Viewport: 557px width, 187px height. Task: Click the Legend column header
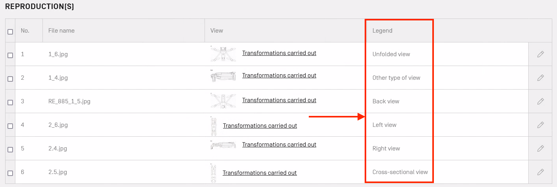[382, 31]
